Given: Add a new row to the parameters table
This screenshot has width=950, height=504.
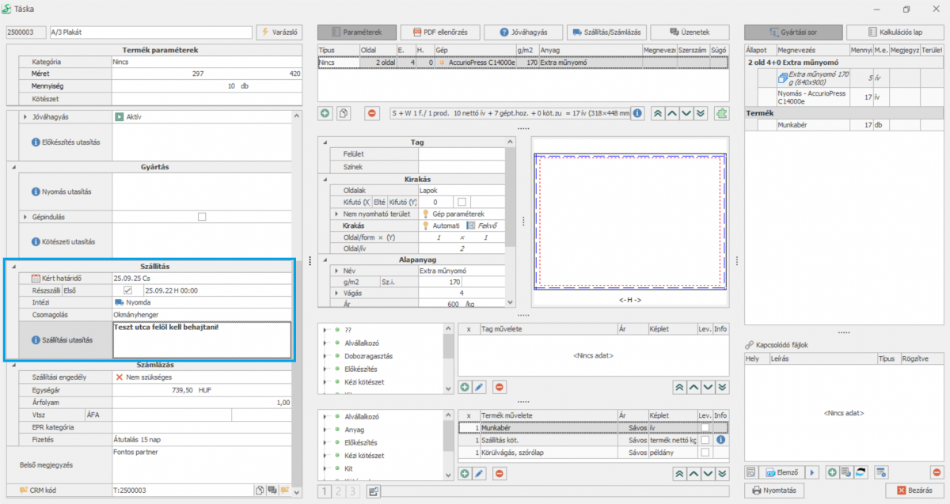Looking at the screenshot, I should (325, 113).
